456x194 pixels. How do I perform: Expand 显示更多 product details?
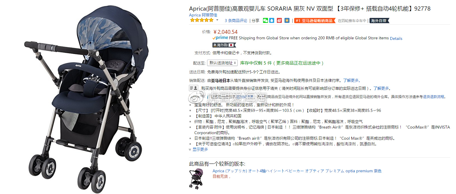coord(198,149)
